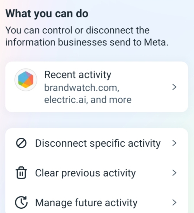The image size is (194, 213).
Task: Tap the chevron next to Manage future activity
Action: point(174,202)
